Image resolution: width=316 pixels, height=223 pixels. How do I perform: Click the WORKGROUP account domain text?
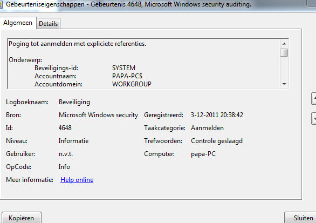coord(132,84)
